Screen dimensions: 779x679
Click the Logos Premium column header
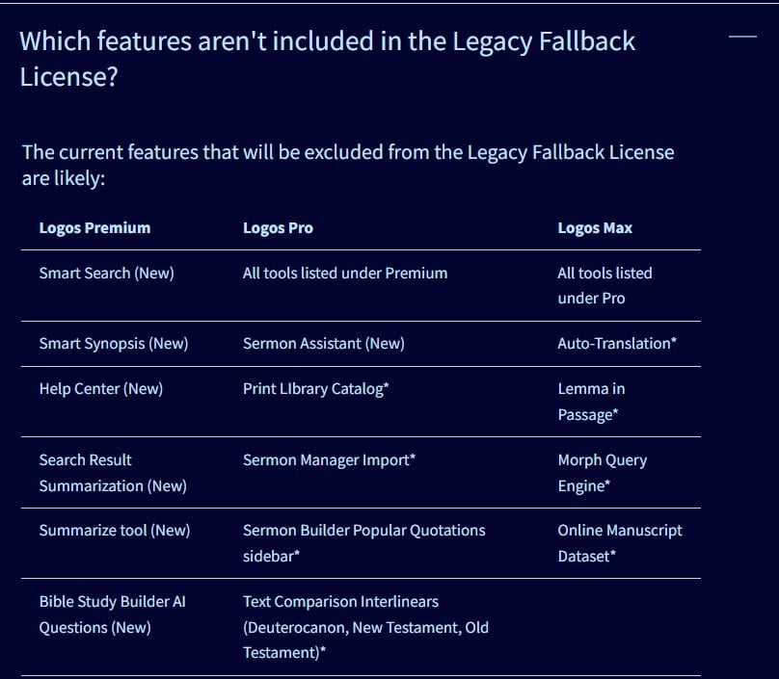pyautogui.click(x=94, y=228)
